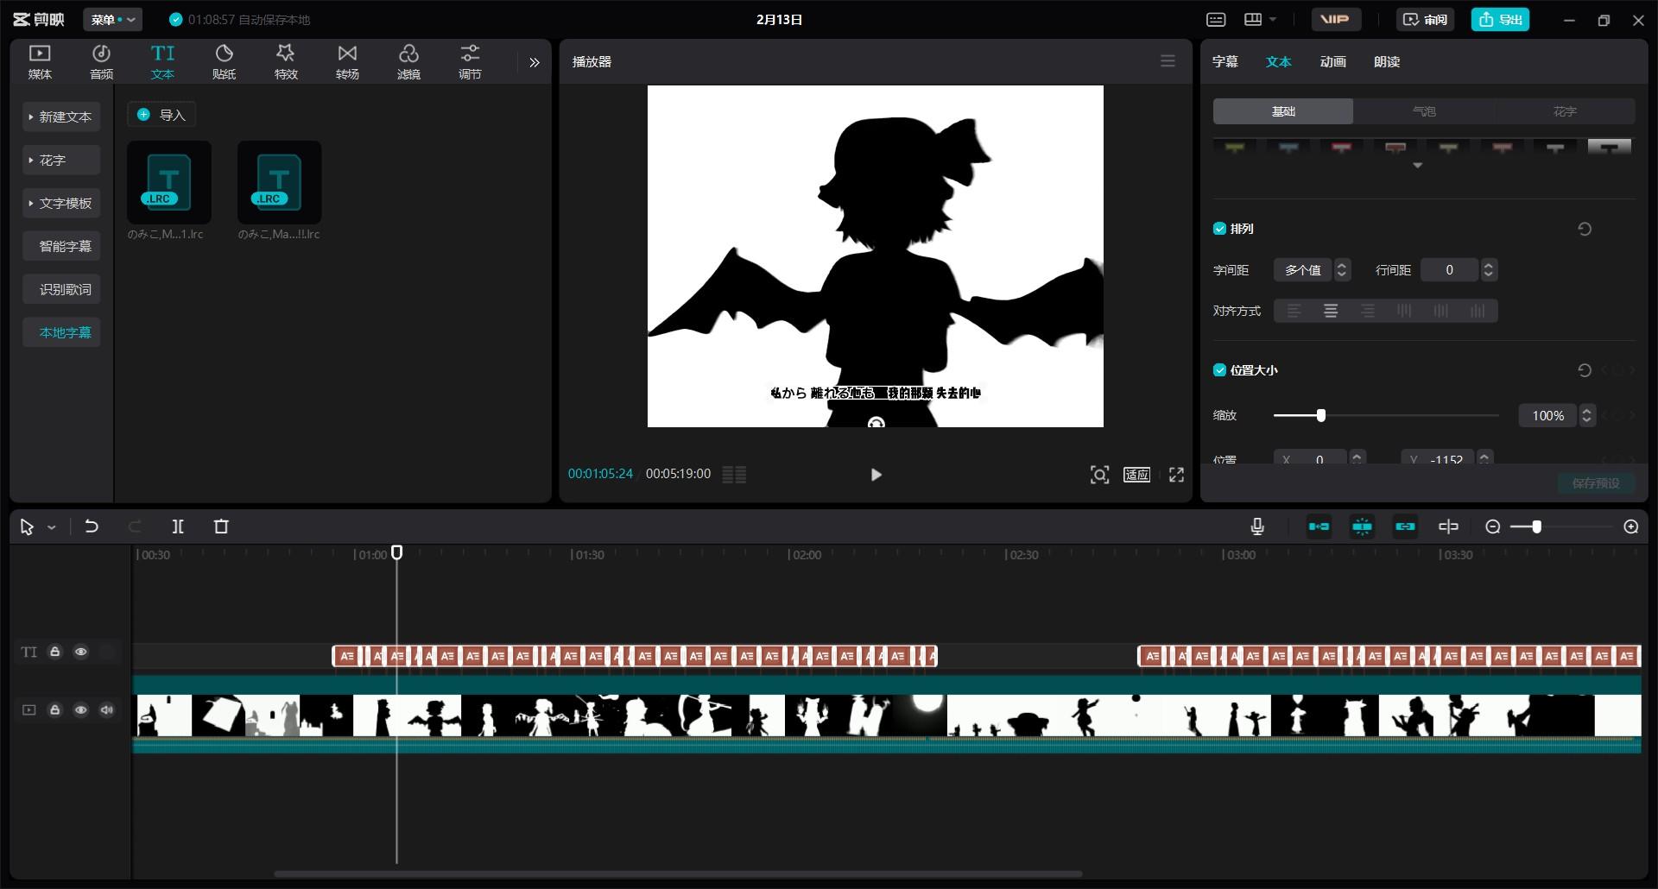The height and width of the screenshot is (889, 1658).
Task: Delete the selected clip
Action: pos(221,526)
